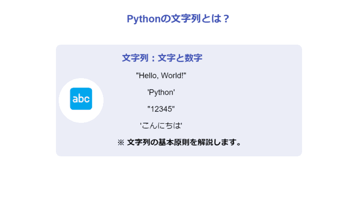Select the title Pythonの文字列とは？

179,19
